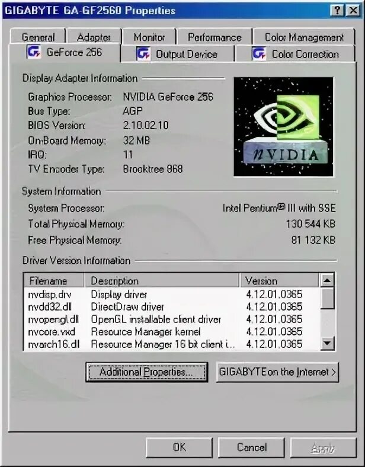
Task: Click the 'Brooktree 868' encoder value
Action: pyautogui.click(x=153, y=169)
